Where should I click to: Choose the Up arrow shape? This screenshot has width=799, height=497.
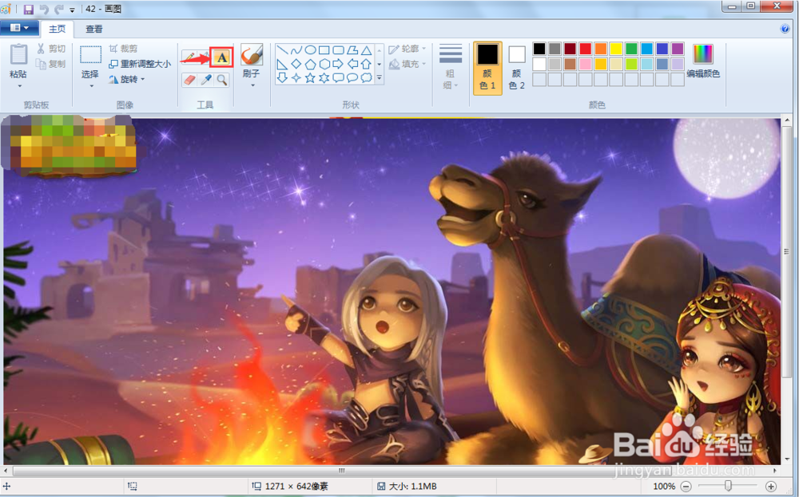[x=366, y=64]
